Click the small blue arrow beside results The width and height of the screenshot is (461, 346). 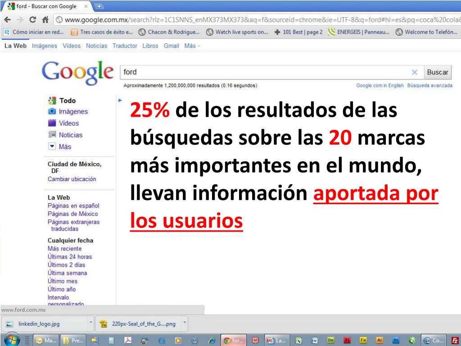tap(120, 100)
